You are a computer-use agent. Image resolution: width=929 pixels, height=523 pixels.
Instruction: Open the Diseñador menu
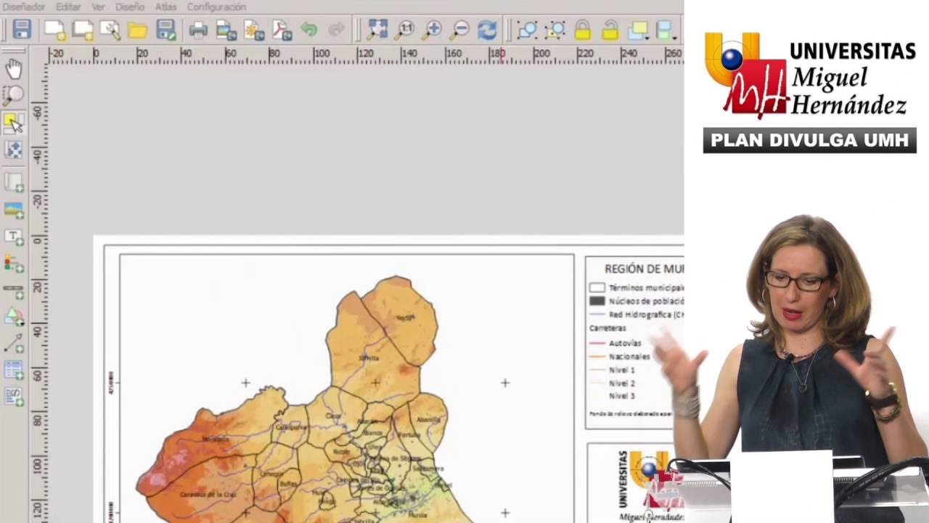point(24,7)
